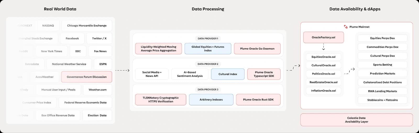The height and width of the screenshot is (133, 419).
Task: Click the arrow toward the dApps list
Action: [x=350, y=71]
